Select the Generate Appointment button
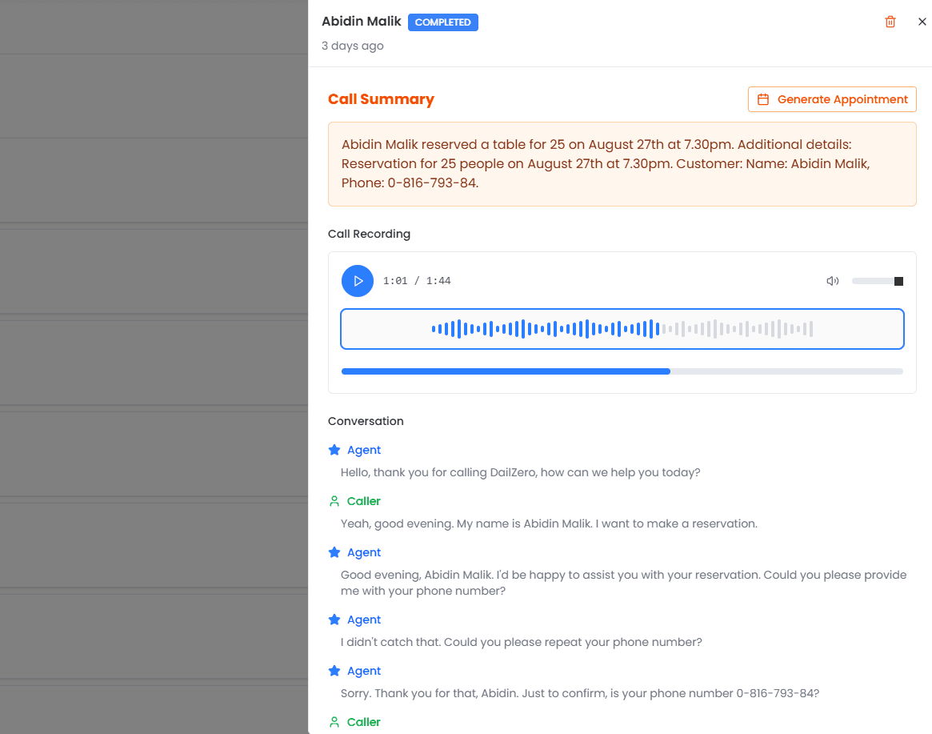This screenshot has height=734, width=932. [832, 98]
